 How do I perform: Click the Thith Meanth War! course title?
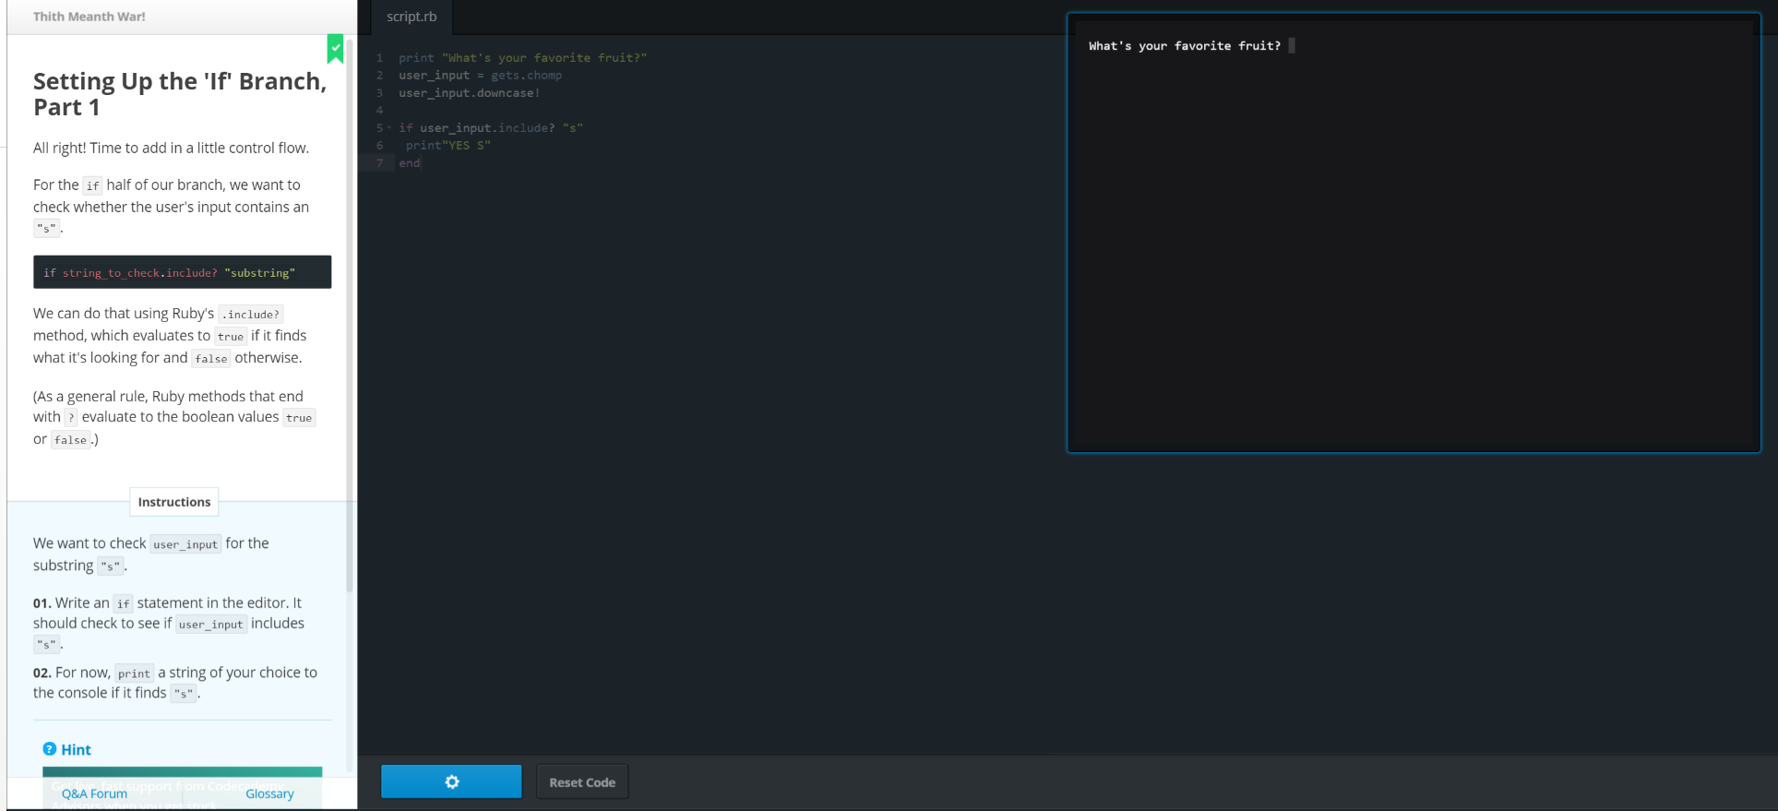pyautogui.click(x=89, y=17)
